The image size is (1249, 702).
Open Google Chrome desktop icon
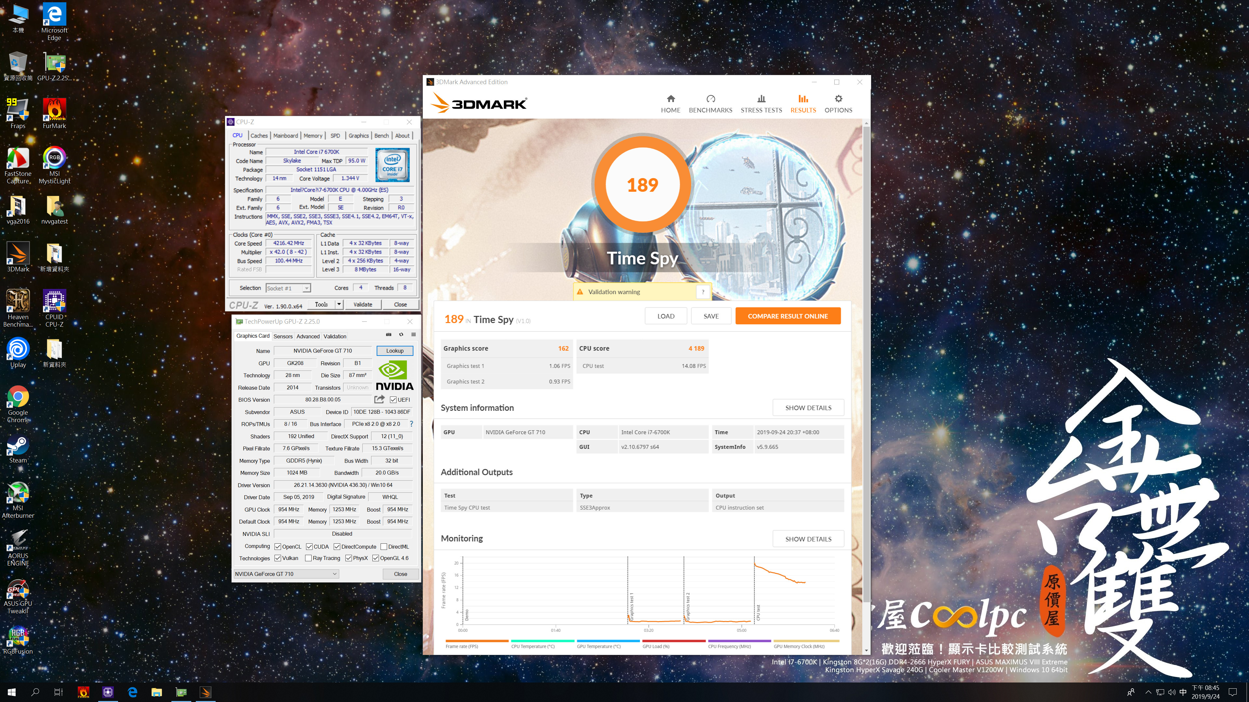(x=18, y=405)
